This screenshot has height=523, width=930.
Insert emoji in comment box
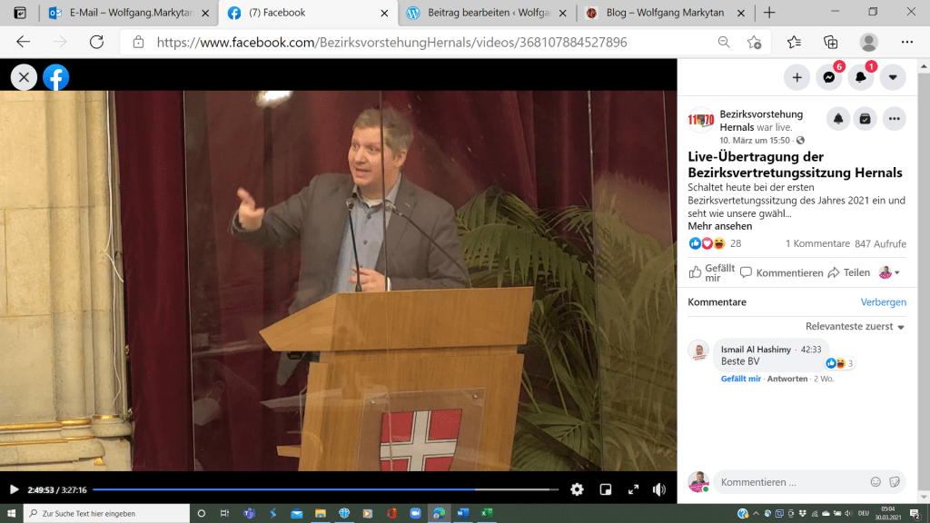tap(876, 482)
